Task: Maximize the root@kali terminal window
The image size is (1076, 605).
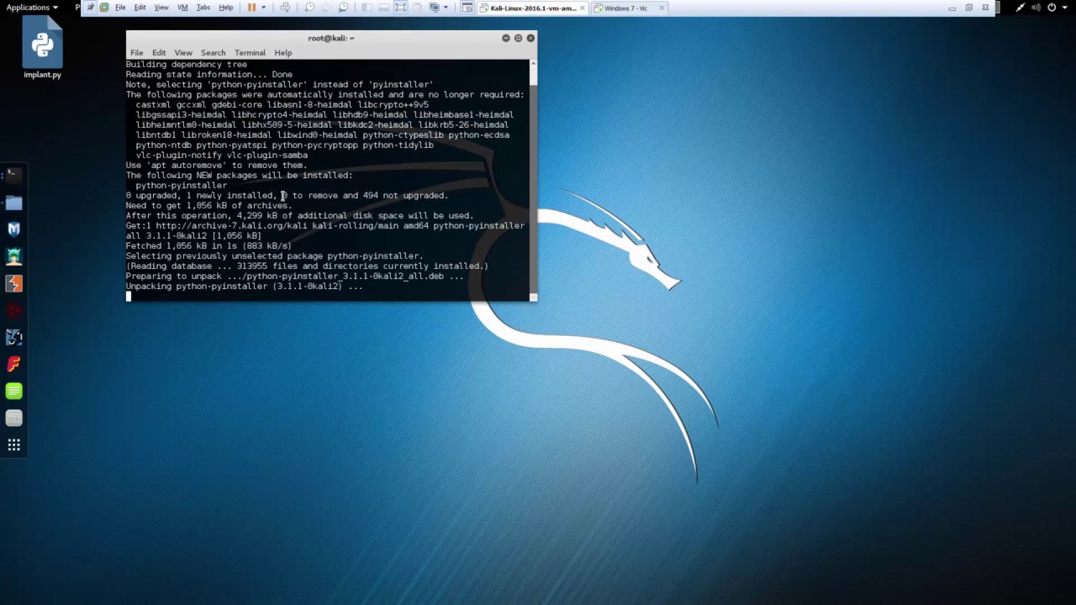Action: pyautogui.click(x=518, y=38)
